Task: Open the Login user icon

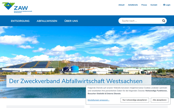Action: [164, 5]
